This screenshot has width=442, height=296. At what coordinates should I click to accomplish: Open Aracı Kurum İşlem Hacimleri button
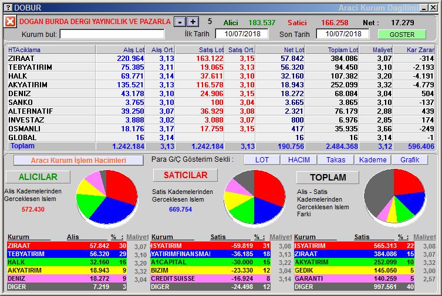[79, 161]
